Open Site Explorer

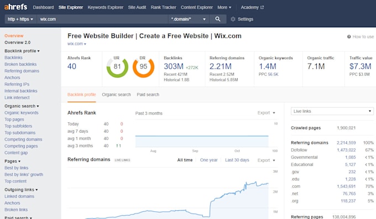point(71,7)
